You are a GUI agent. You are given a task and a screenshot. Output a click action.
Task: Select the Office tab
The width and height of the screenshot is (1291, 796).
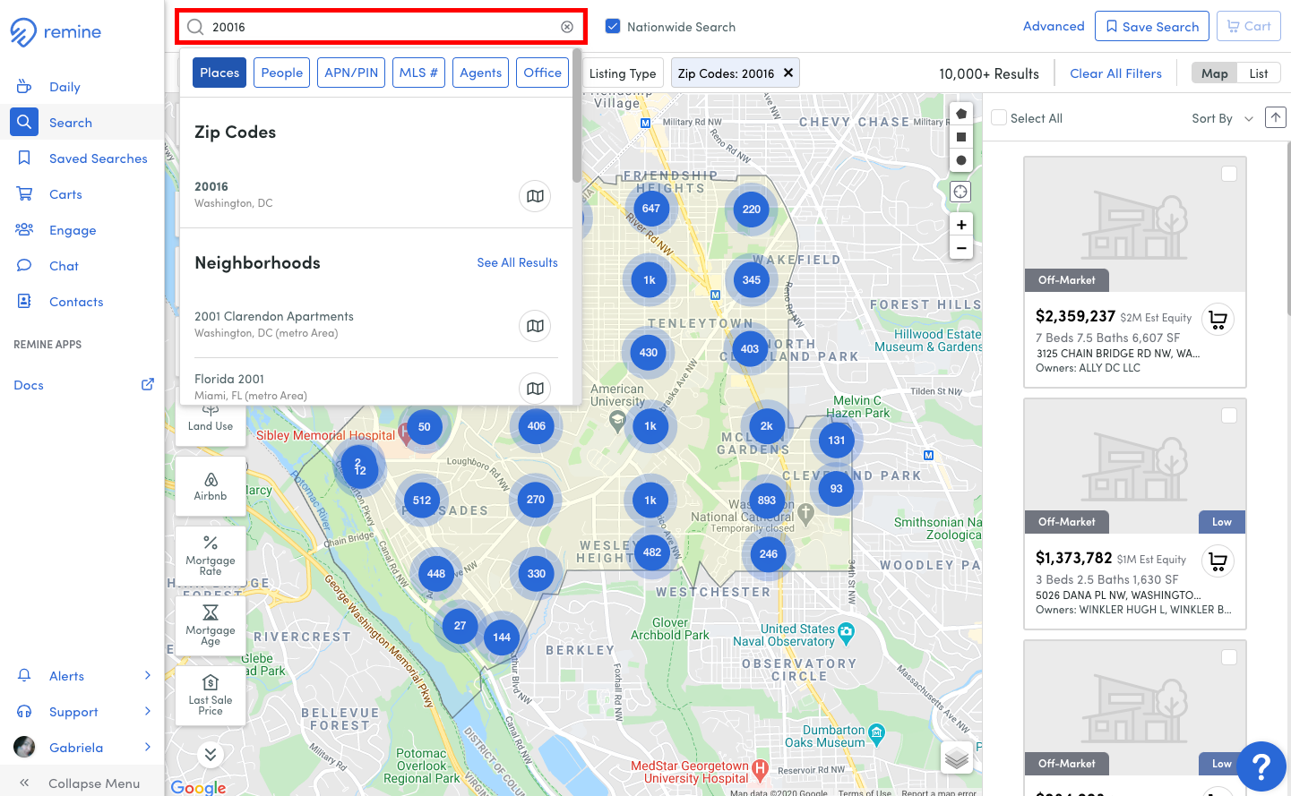pos(543,73)
